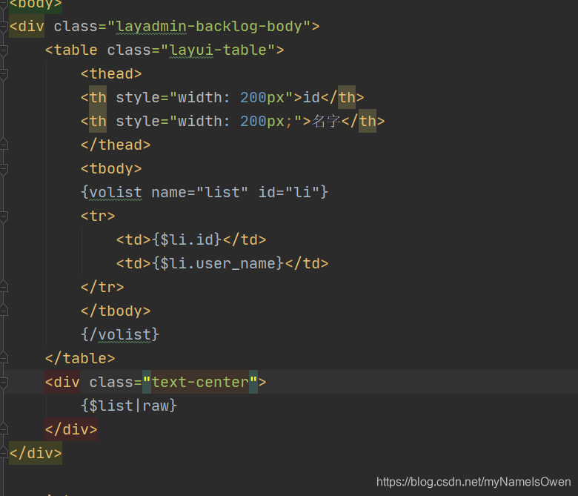The image size is (578, 496).
Task: Collapse the opening tbody fold marker
Action: click(x=4, y=168)
